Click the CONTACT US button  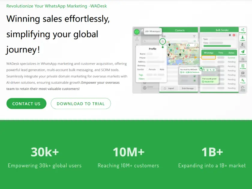[26, 103]
